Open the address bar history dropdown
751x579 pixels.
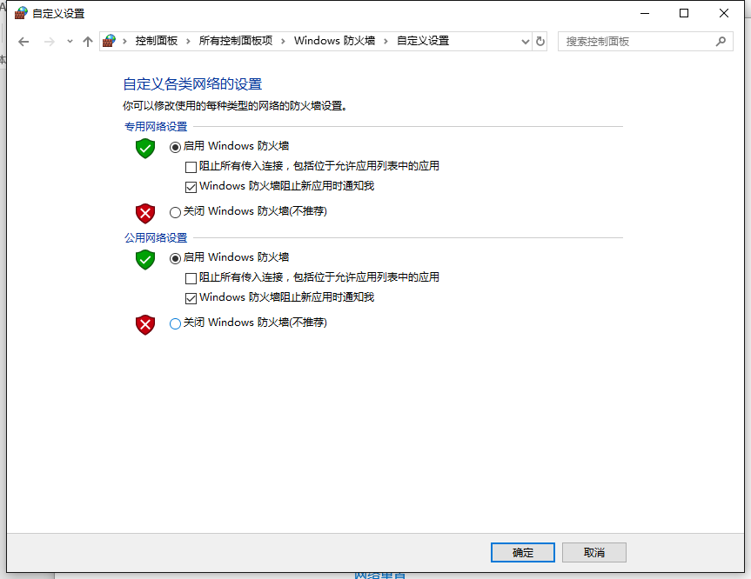(x=525, y=42)
